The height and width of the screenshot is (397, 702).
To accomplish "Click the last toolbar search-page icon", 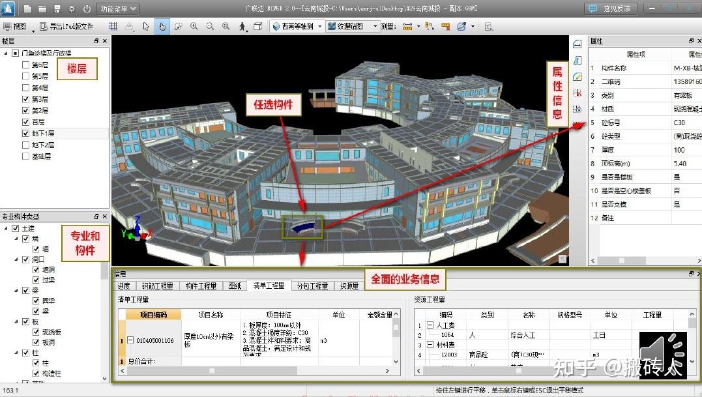I will (x=488, y=27).
